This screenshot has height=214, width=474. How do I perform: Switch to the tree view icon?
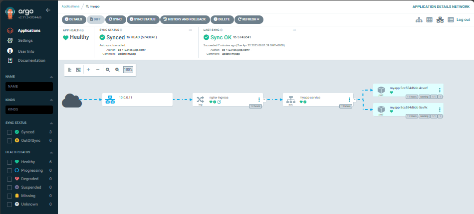pos(419,19)
